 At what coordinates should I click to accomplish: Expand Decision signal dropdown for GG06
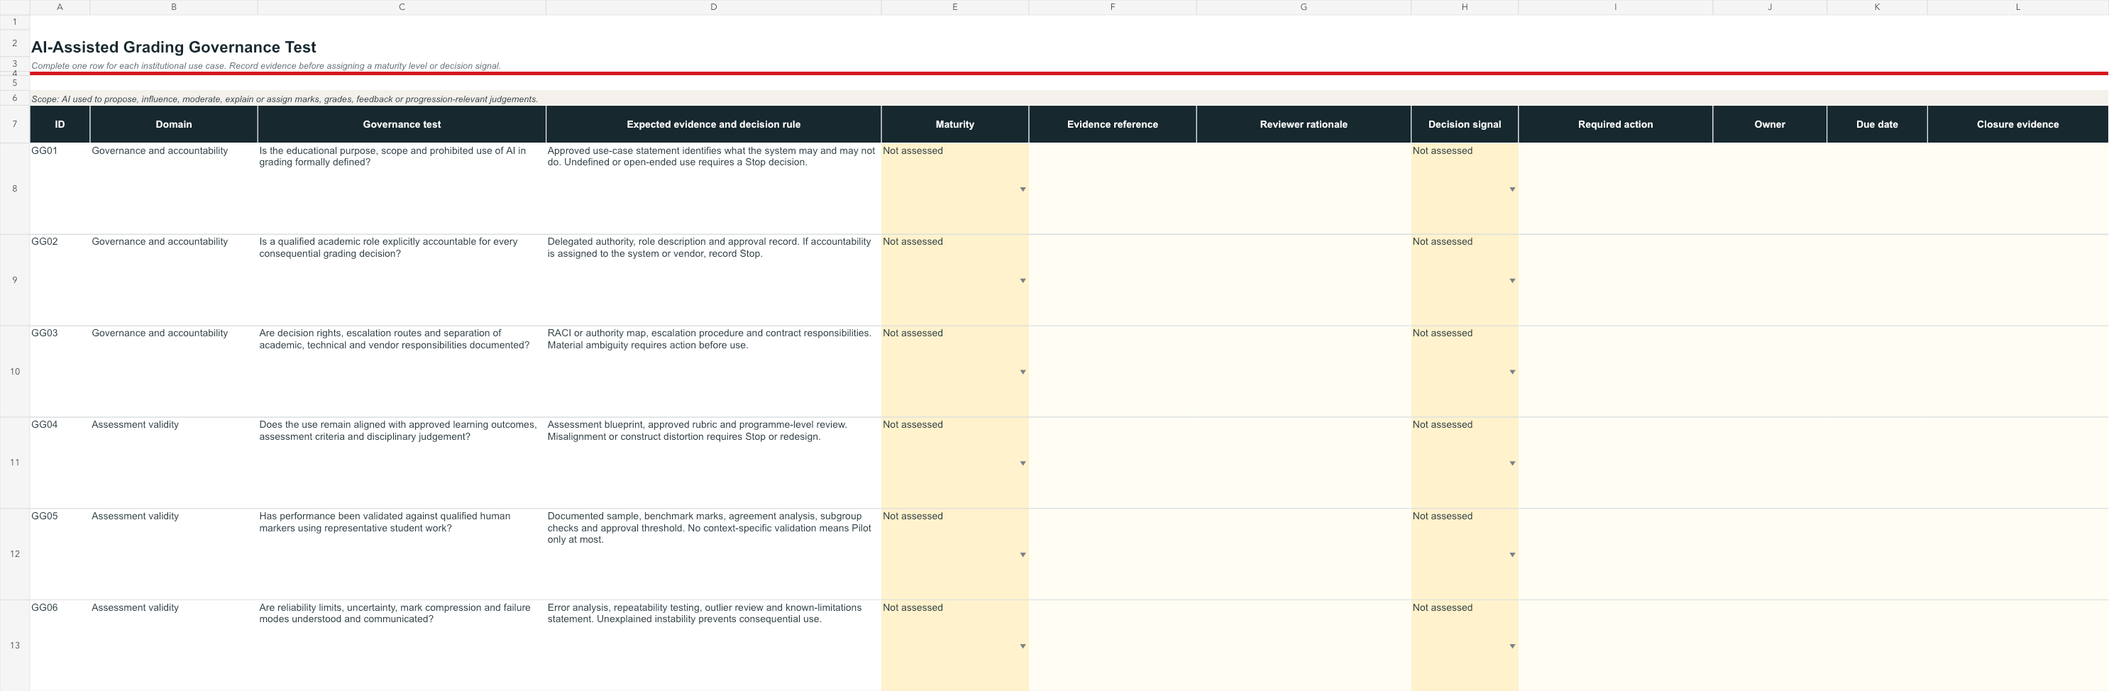coord(1512,646)
